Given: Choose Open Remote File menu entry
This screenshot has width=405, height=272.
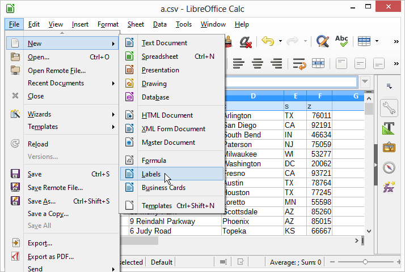Looking at the screenshot, I should coord(62,71).
